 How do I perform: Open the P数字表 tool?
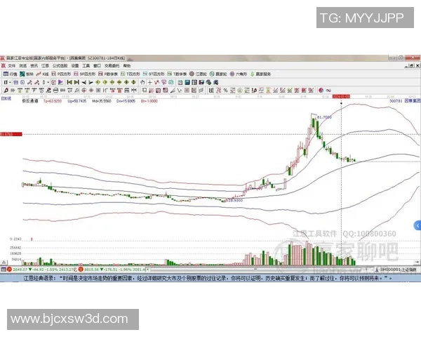(108, 73)
